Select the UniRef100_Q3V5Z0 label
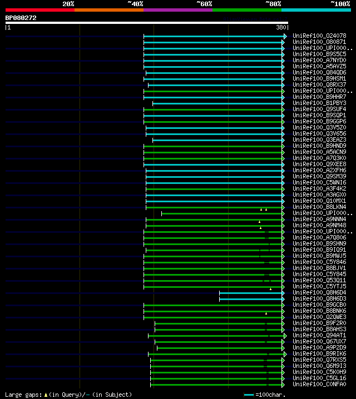 [319, 127]
